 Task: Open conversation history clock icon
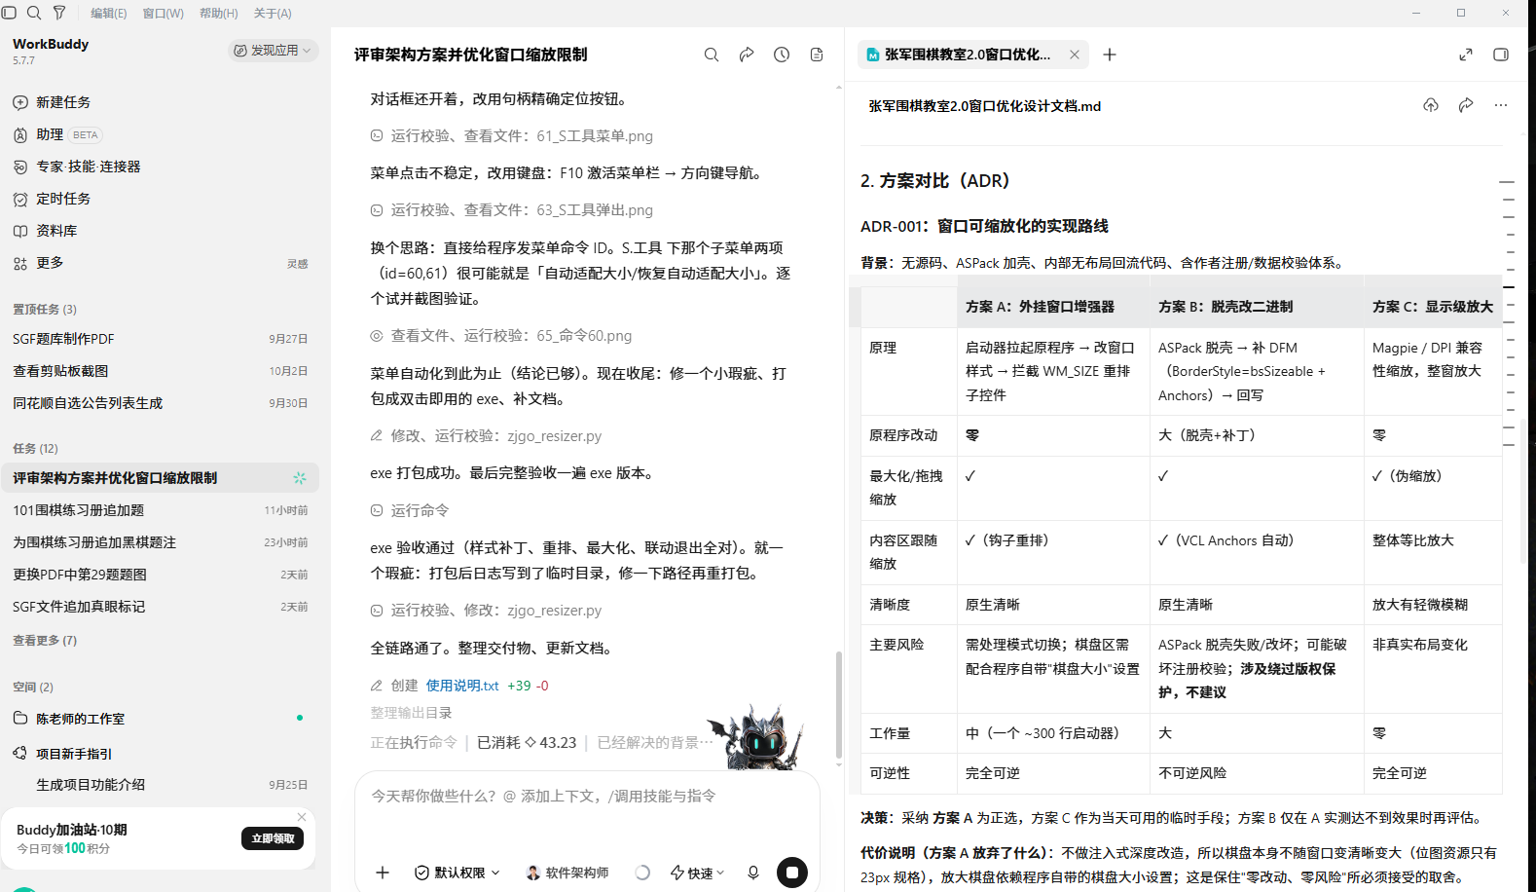point(782,55)
